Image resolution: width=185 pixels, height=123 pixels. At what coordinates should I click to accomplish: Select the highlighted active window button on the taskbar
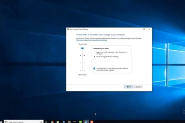(86, 122)
